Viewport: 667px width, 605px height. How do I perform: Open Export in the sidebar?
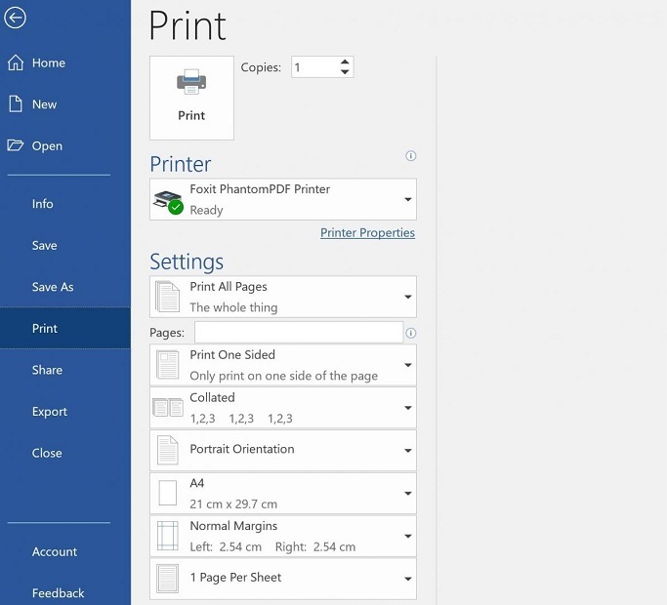click(65, 412)
